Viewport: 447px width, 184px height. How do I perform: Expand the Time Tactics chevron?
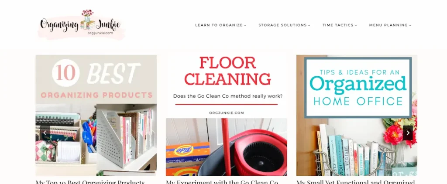(x=355, y=25)
